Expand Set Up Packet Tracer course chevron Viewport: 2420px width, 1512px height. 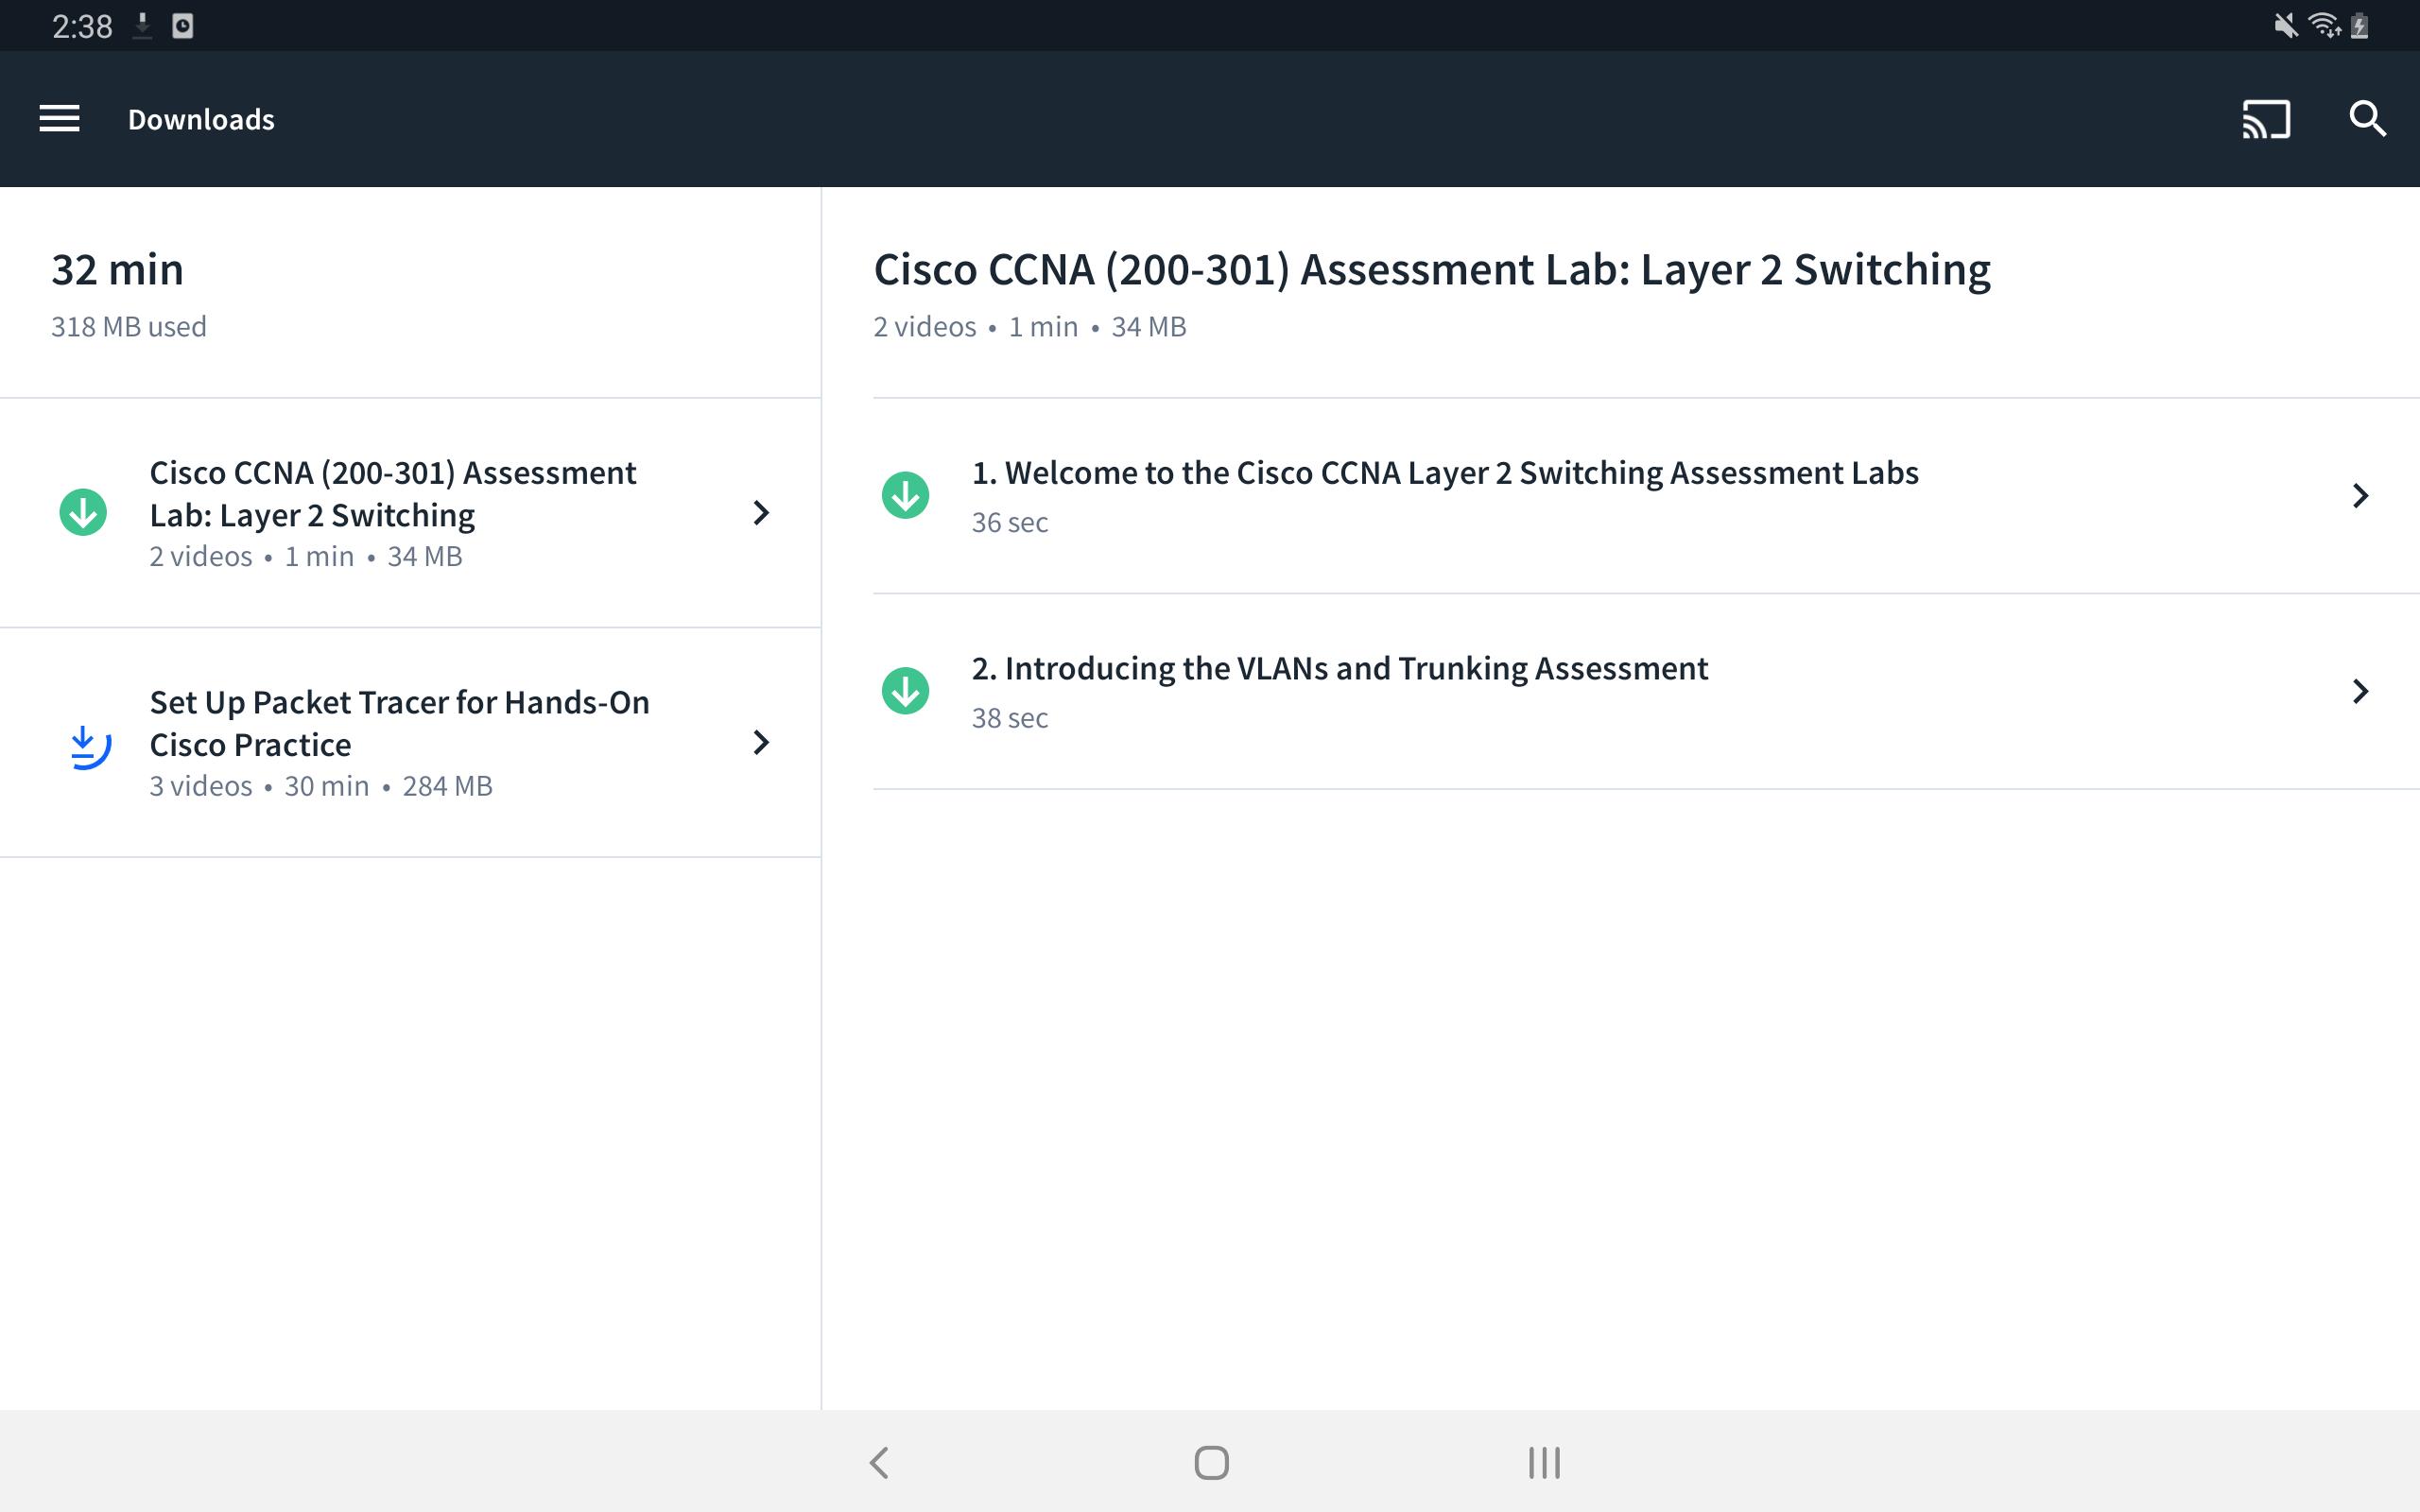click(761, 742)
